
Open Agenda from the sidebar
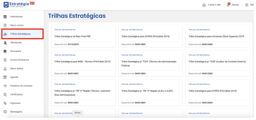pyautogui.click(x=14, y=77)
